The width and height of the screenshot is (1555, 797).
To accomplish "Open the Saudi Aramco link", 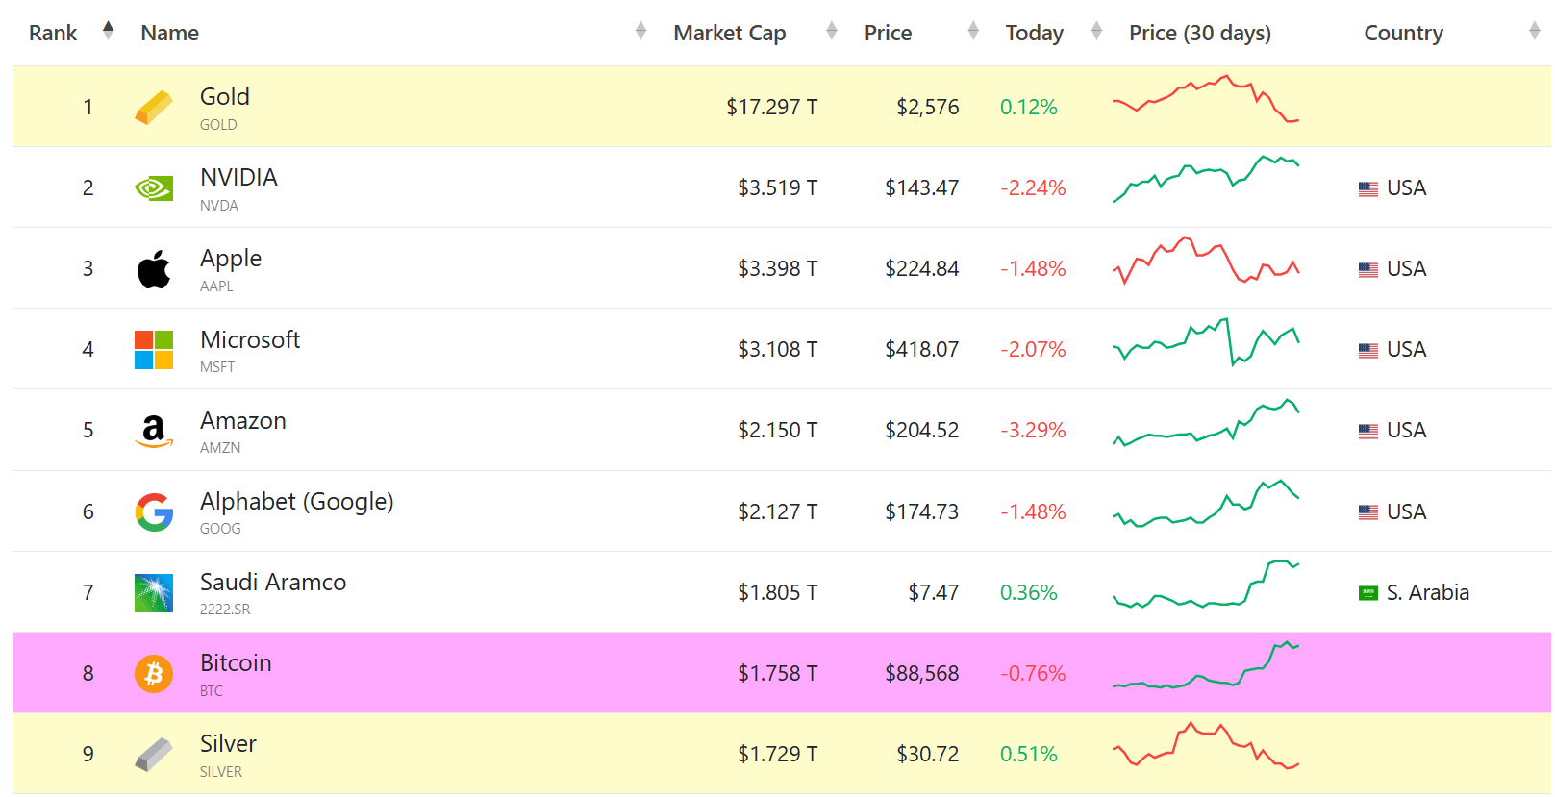I will click(x=272, y=583).
